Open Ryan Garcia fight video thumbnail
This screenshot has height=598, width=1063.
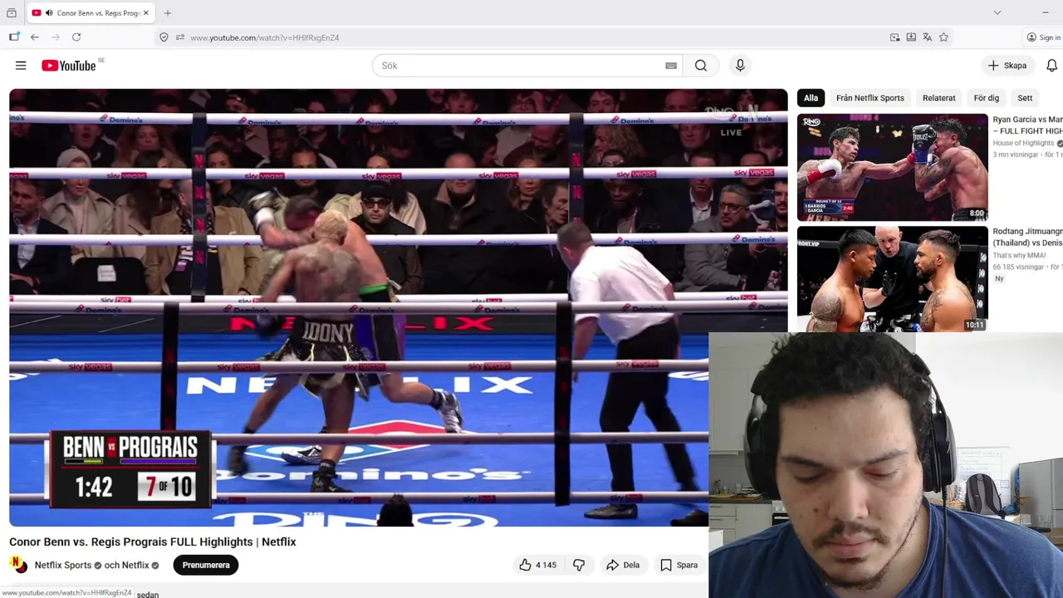click(x=893, y=167)
